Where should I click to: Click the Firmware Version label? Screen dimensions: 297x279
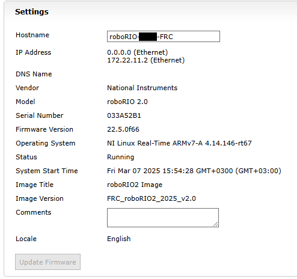[x=44, y=129]
